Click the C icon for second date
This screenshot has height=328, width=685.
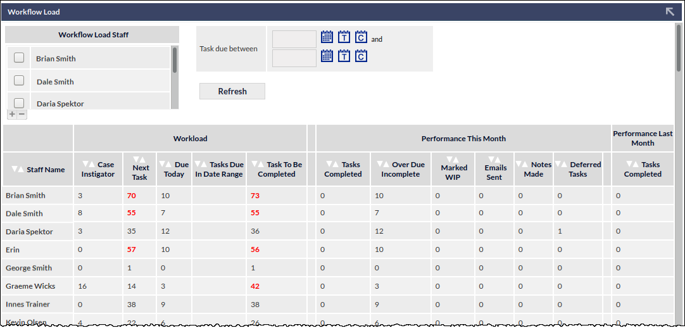[x=361, y=56]
